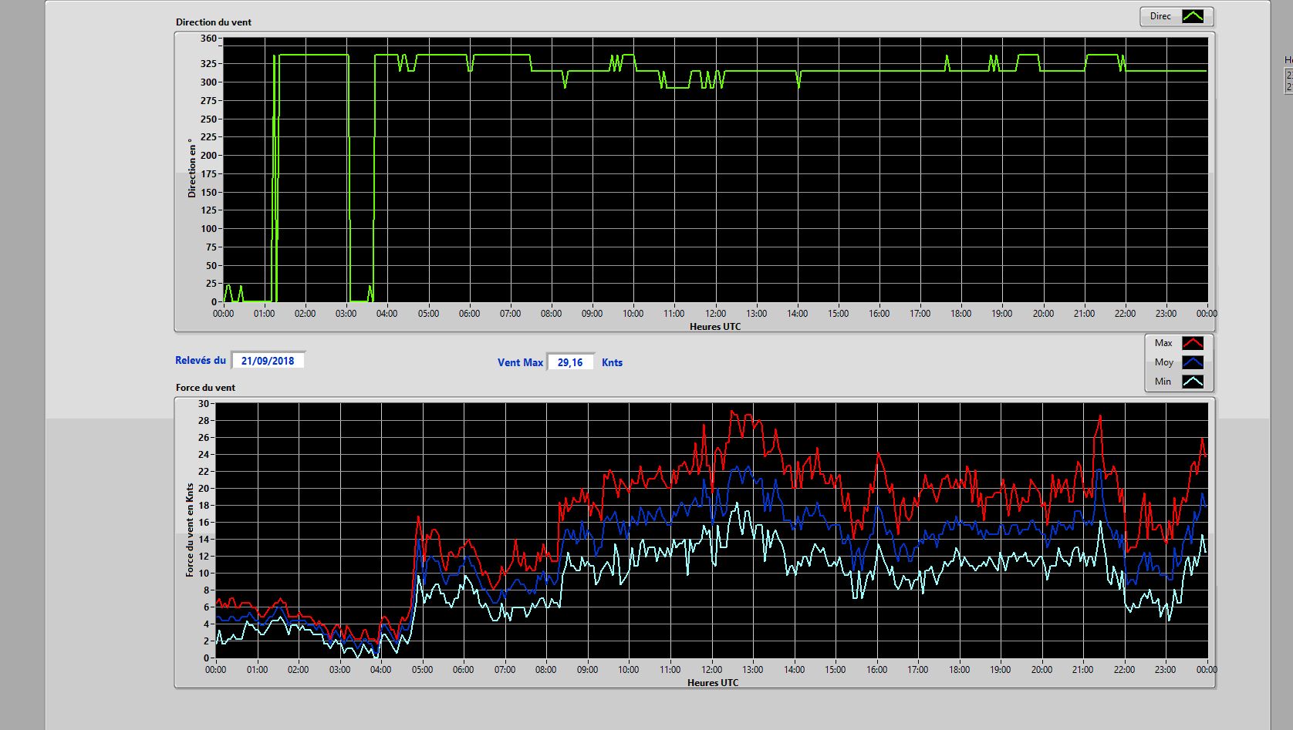
Task: Click the 05:00 tick on force chart
Action: [x=422, y=670]
